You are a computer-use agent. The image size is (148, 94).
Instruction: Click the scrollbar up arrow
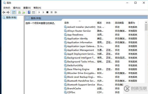click(x=146, y=22)
